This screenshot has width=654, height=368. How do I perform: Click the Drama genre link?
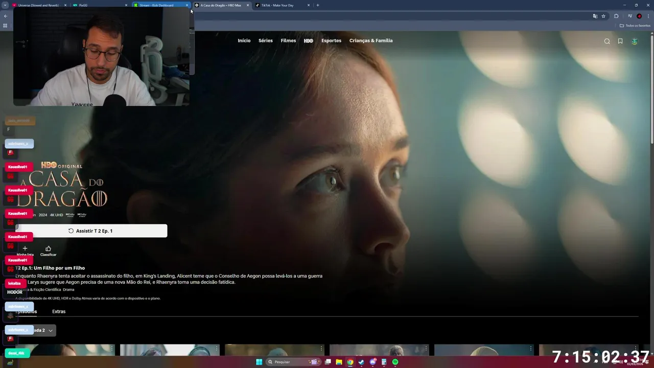click(x=68, y=290)
